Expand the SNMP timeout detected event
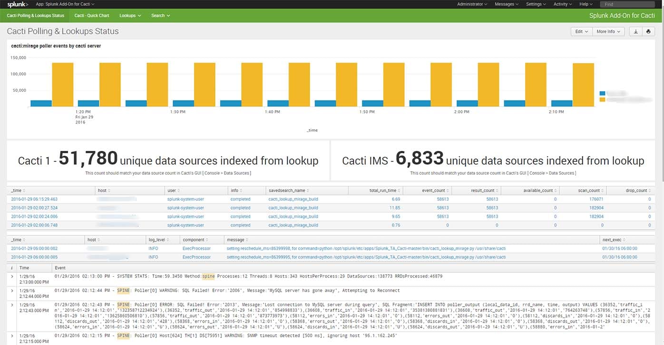This screenshot has height=345, width=664. pos(12,336)
